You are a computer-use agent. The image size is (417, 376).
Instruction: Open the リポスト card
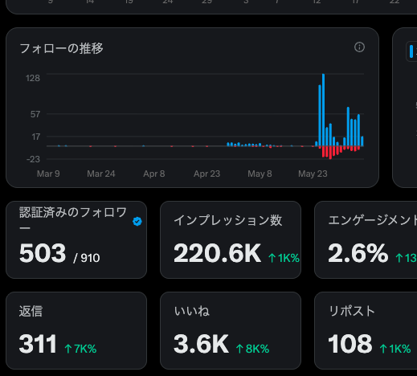pos(366,330)
